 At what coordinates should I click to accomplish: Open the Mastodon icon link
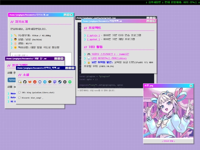tap(55, 82)
